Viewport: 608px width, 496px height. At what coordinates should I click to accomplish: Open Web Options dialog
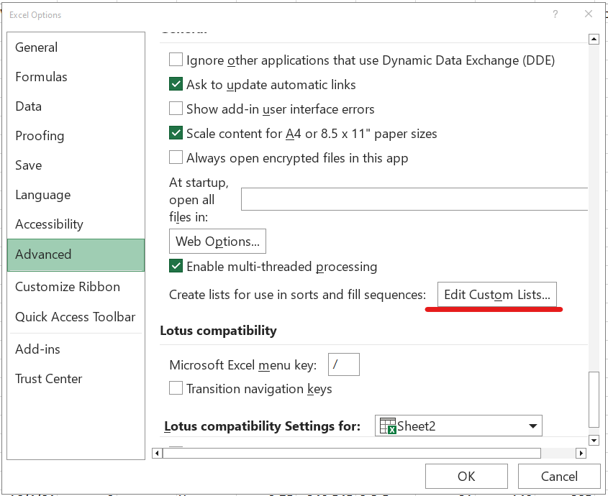(217, 242)
